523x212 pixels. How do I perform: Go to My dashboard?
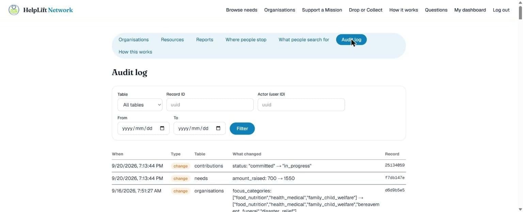pos(470,10)
